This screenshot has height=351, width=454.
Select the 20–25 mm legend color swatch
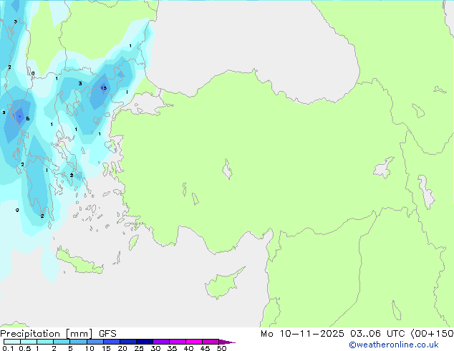tap(127, 342)
